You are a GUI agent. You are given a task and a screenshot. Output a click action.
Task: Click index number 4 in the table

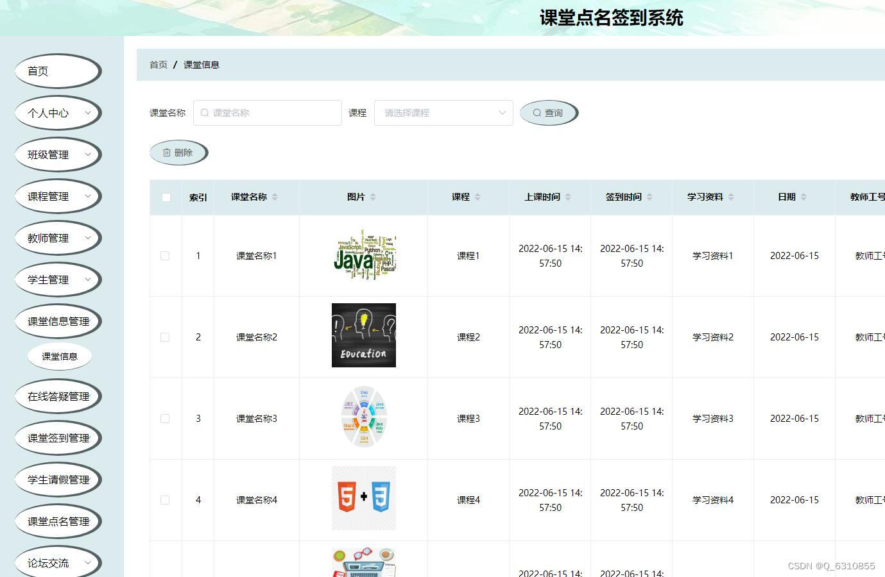198,500
